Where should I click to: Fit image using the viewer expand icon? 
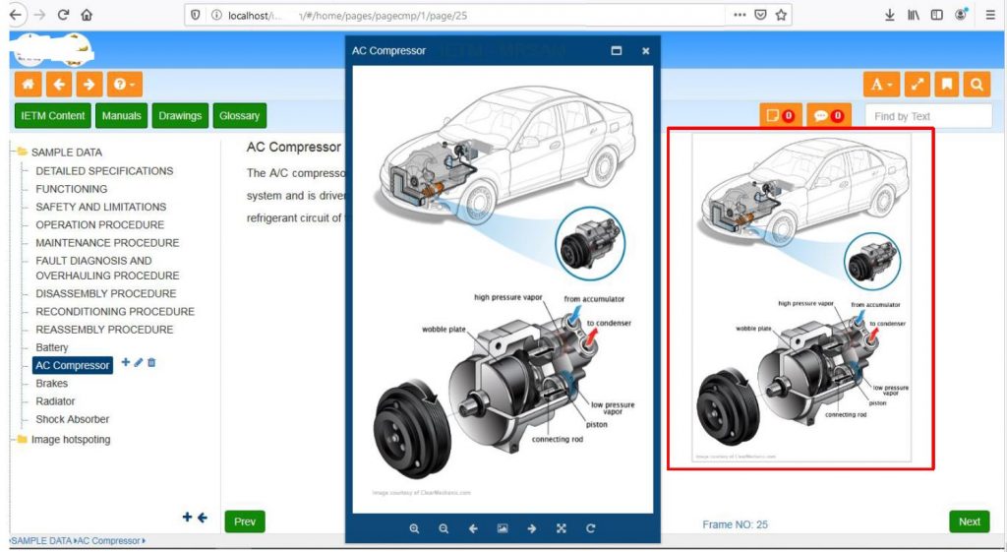coord(562,528)
